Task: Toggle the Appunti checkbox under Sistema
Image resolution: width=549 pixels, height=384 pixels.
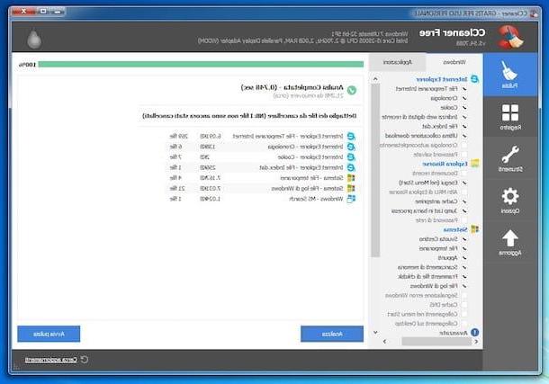Action: pyautogui.click(x=464, y=258)
